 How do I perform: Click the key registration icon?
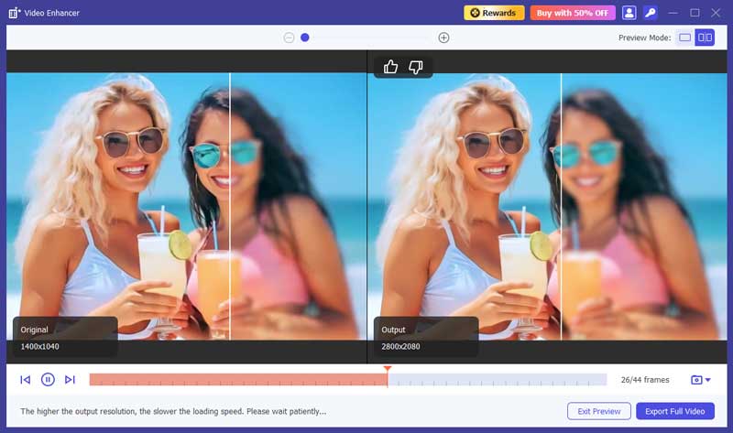click(x=651, y=13)
